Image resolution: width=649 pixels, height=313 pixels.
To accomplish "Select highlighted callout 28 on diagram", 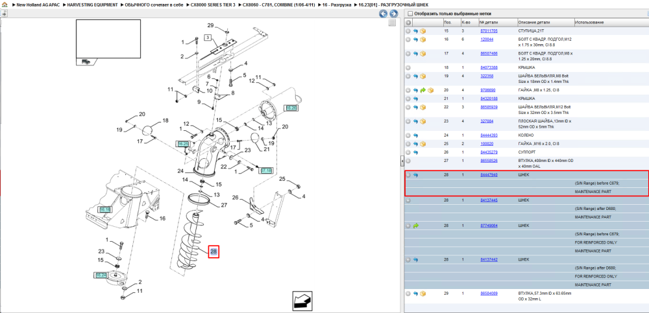I will (213, 251).
